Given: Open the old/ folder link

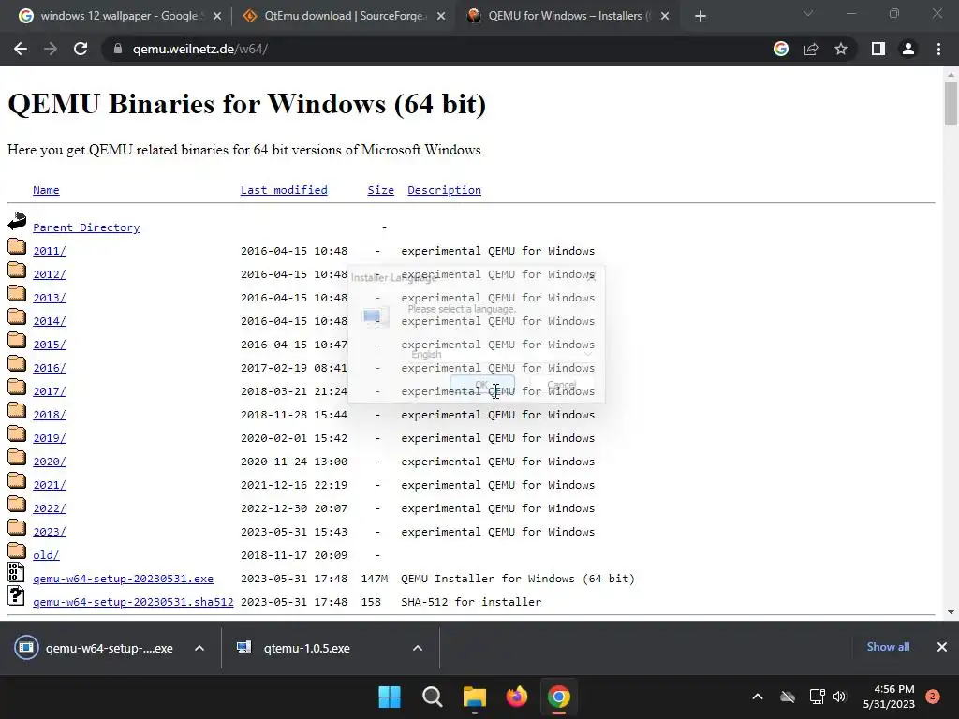Looking at the screenshot, I should click(46, 555).
